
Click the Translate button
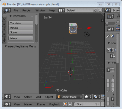tap(21, 23)
